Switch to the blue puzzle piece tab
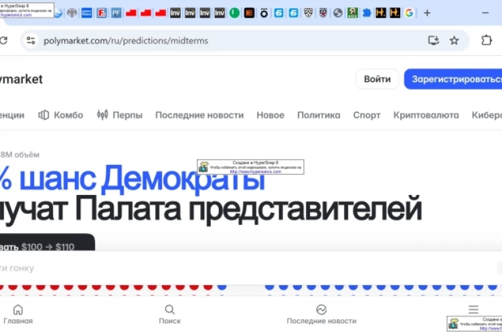The height and width of the screenshot is (334, 502). pyautogui.click(x=367, y=13)
